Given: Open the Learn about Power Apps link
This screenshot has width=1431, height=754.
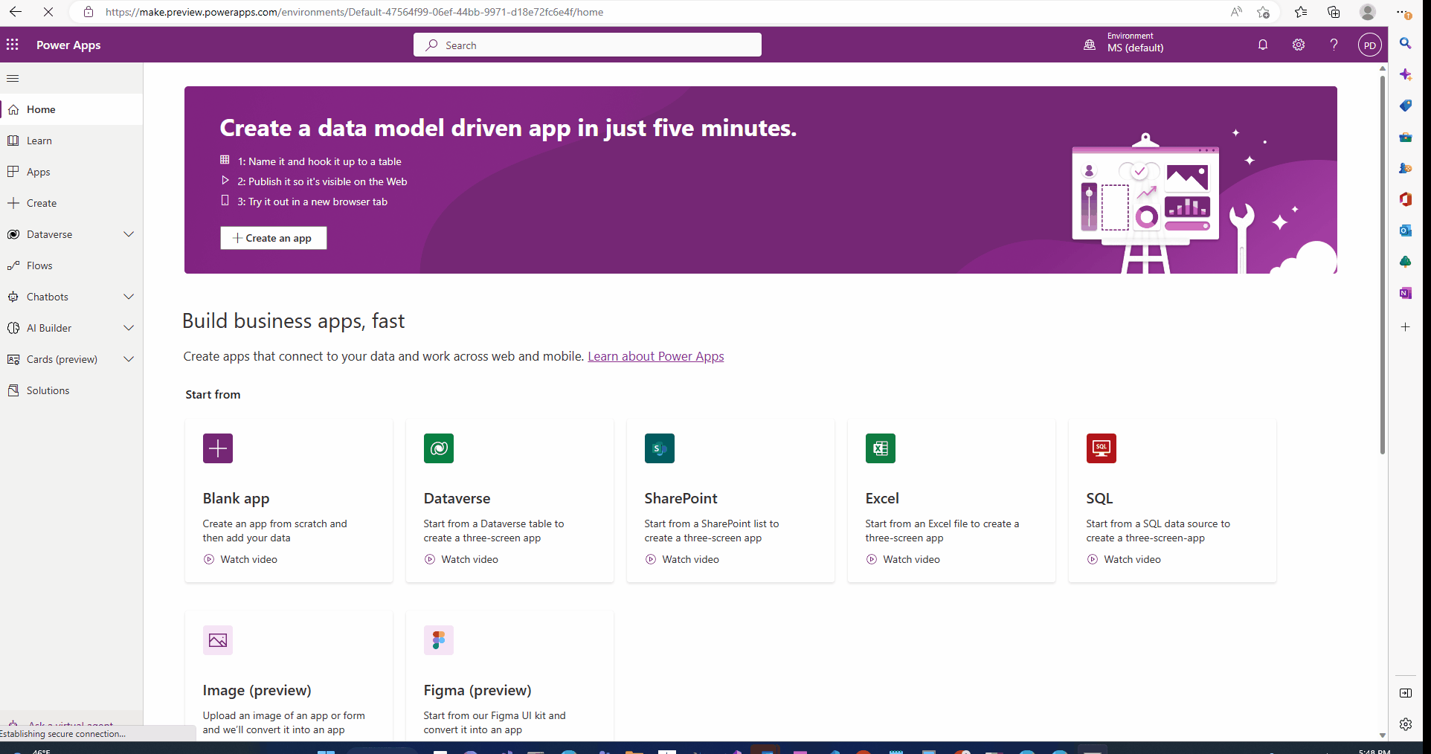Looking at the screenshot, I should tap(655, 356).
